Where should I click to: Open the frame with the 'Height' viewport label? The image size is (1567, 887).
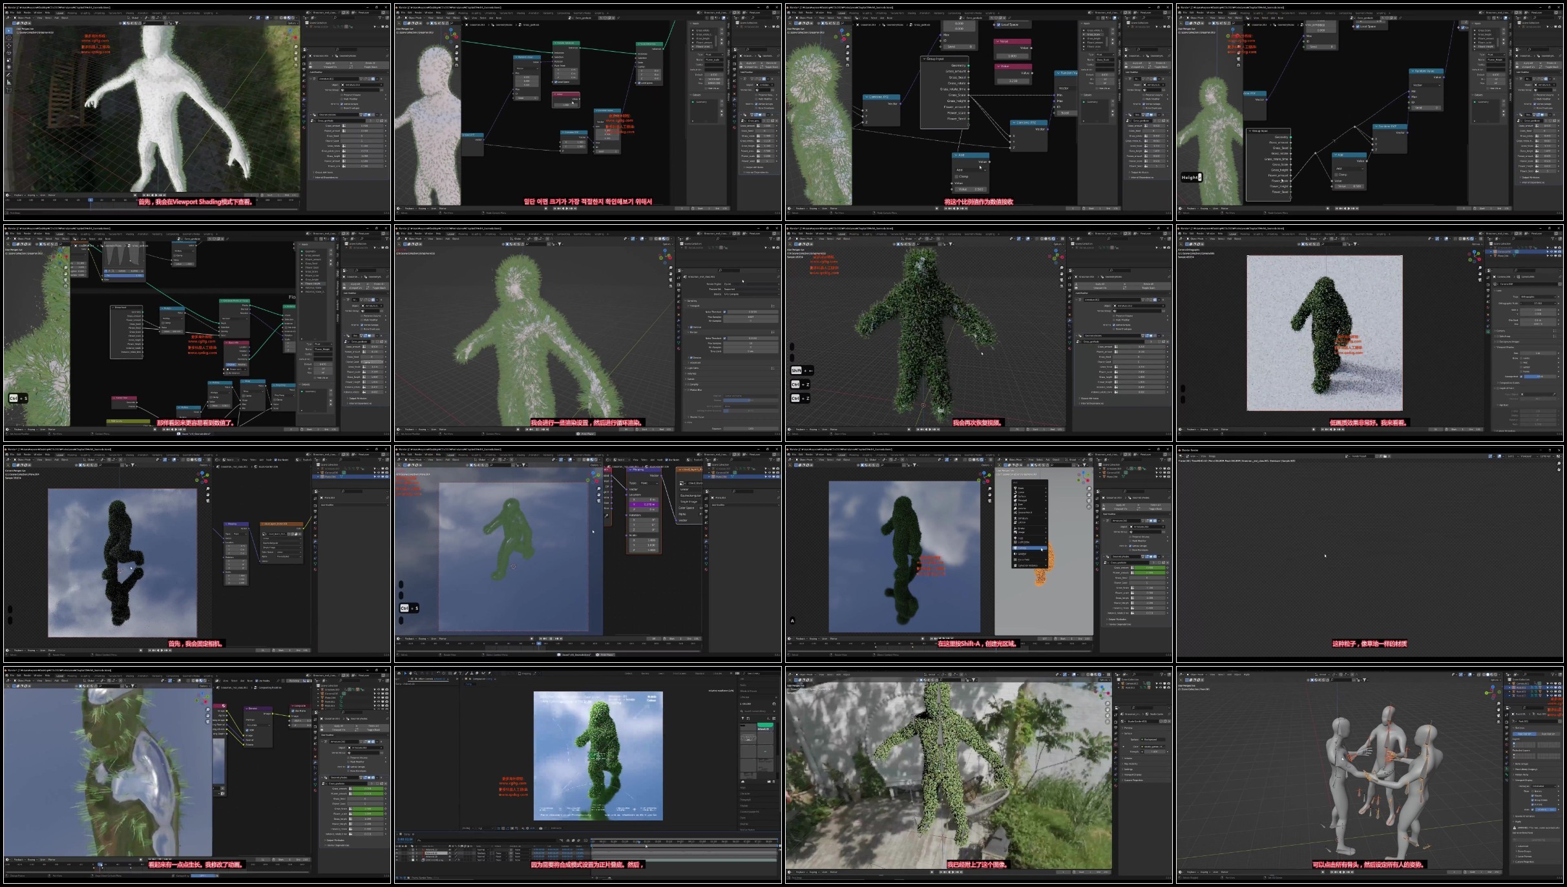click(1370, 112)
